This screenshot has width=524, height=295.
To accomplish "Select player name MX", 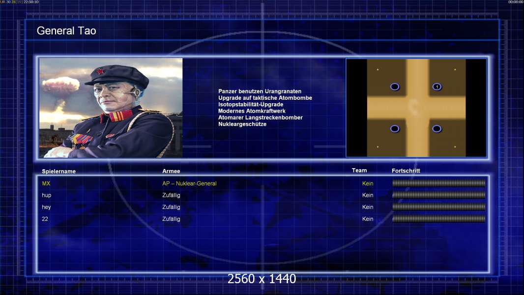I will click(x=46, y=183).
